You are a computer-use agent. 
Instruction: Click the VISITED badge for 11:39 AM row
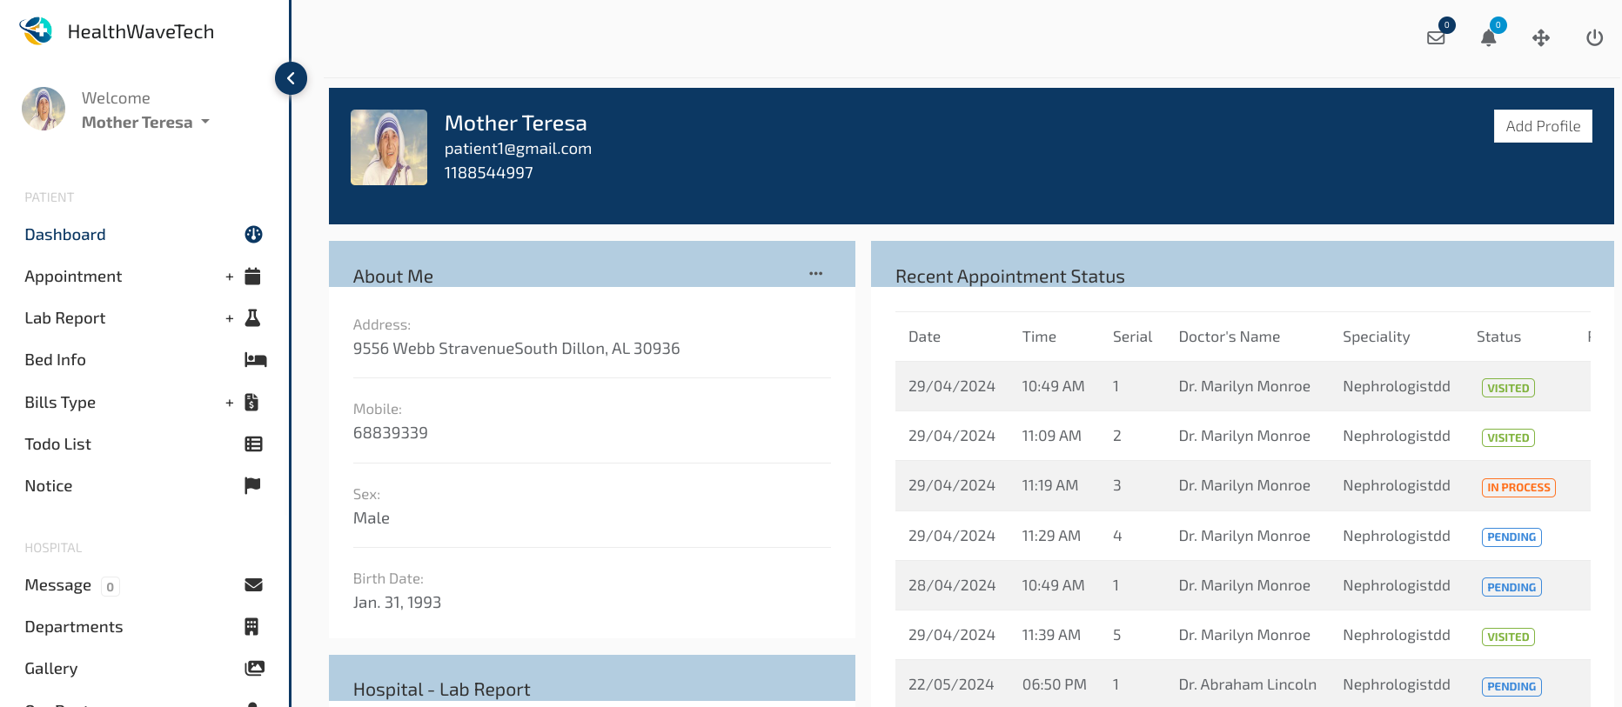tap(1508, 637)
